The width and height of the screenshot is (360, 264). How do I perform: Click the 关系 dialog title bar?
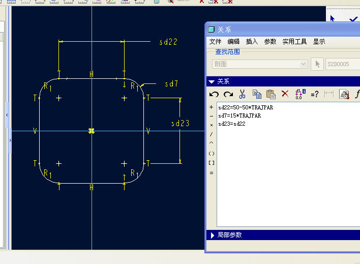[283, 30]
